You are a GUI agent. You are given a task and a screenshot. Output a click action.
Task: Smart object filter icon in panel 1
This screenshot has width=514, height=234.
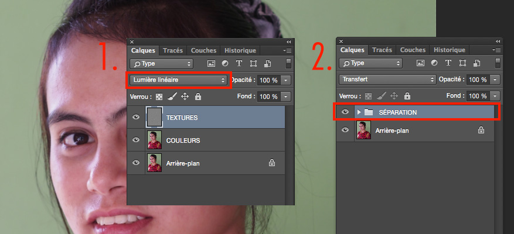pyautogui.click(x=267, y=64)
